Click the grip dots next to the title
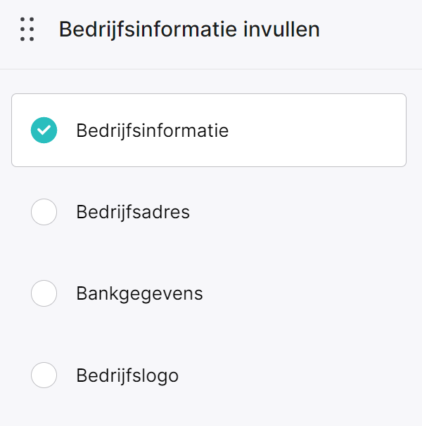 pyautogui.click(x=27, y=29)
